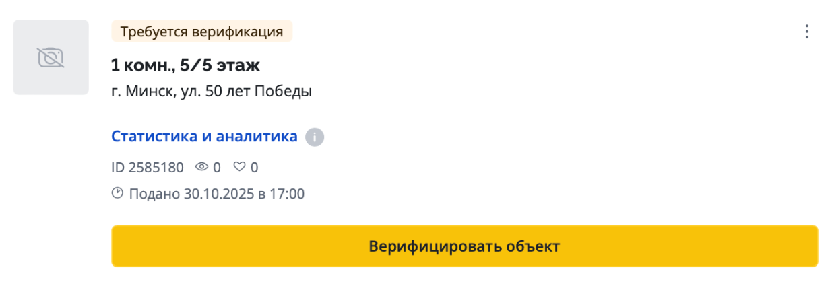Viewport: 828px width, 284px height.
Task: Open the three-dot listing options menu
Action: [x=806, y=32]
